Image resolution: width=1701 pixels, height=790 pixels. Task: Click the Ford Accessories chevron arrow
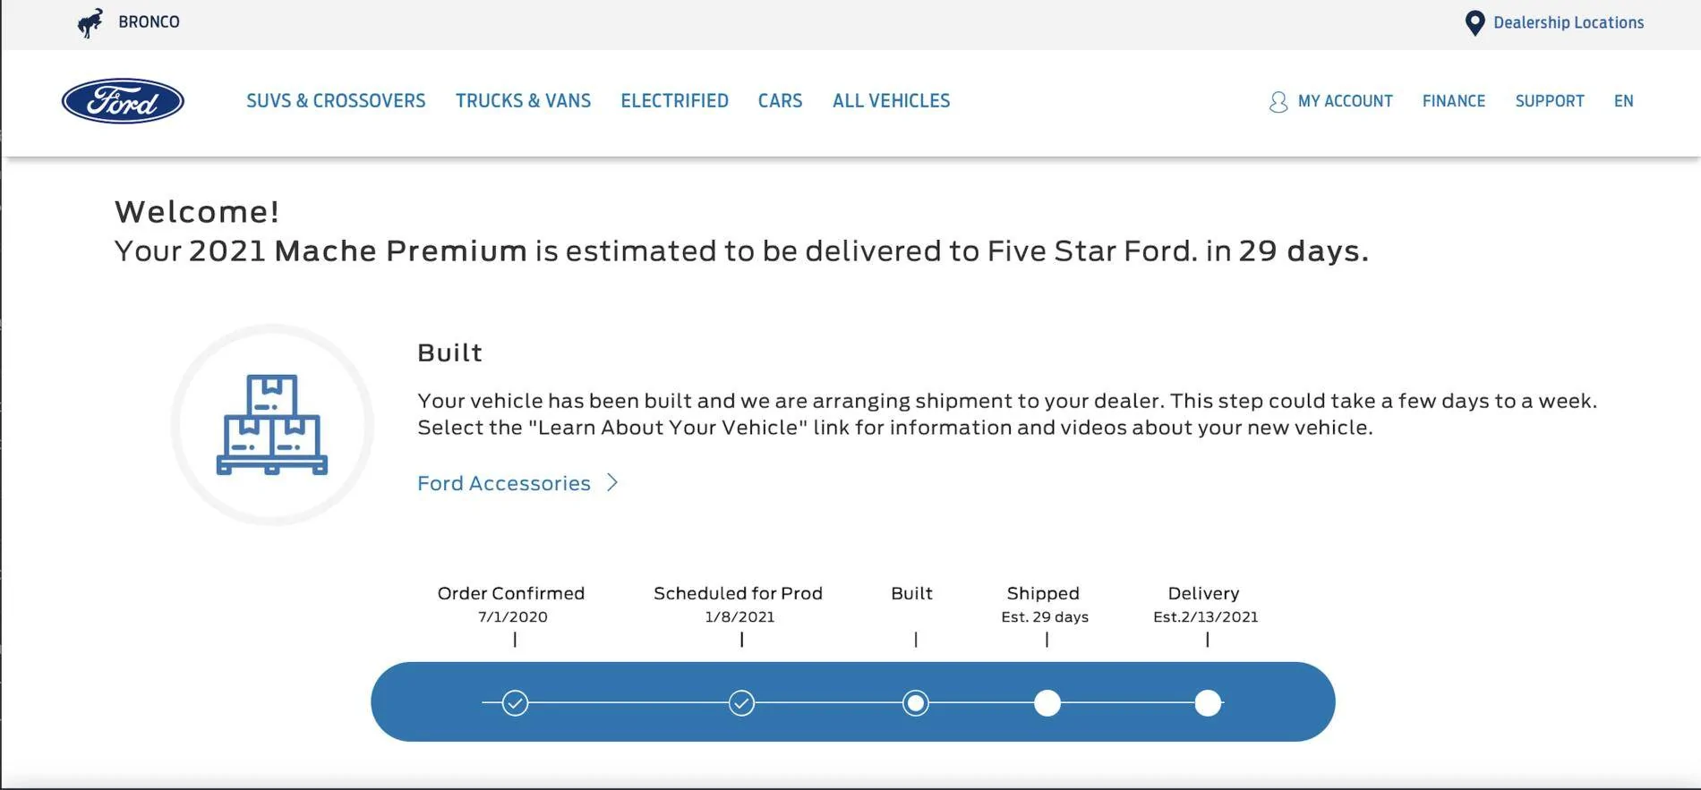click(612, 483)
